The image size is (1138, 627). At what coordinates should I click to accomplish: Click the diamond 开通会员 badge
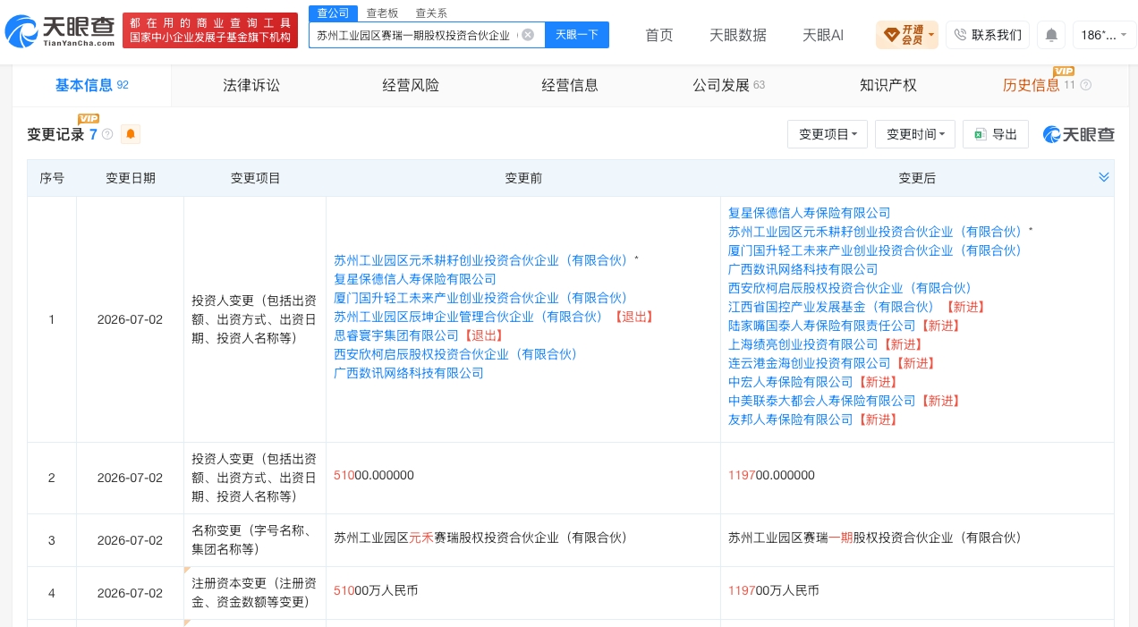coord(907,35)
